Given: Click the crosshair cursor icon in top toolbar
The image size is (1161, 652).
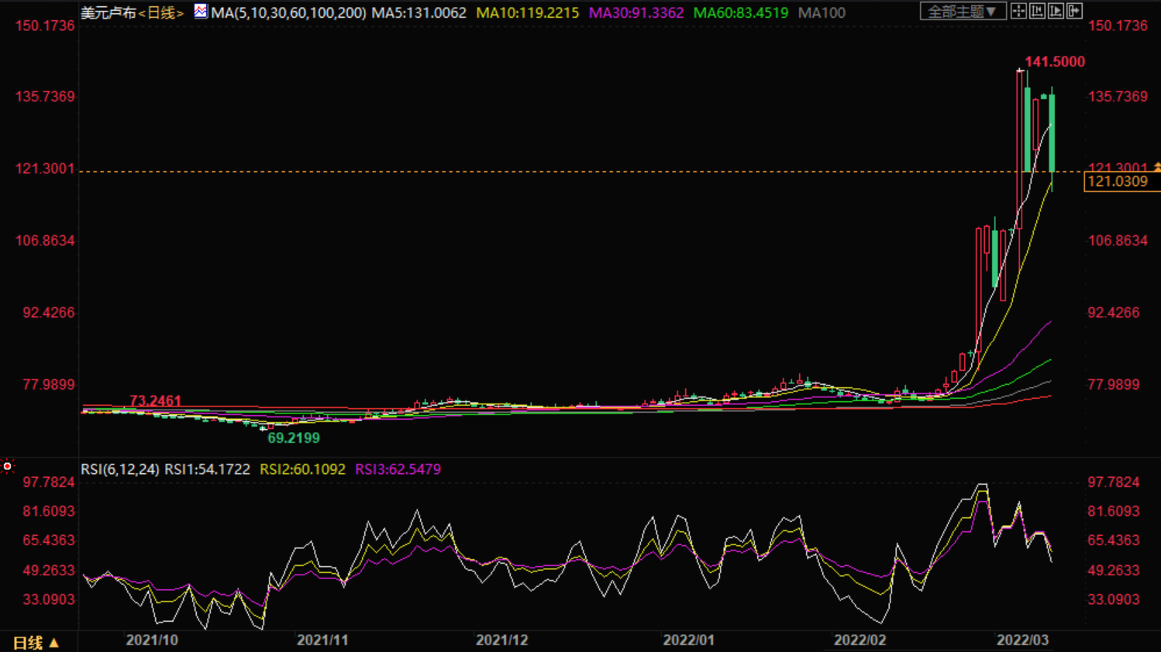Looking at the screenshot, I should click(x=1018, y=11).
